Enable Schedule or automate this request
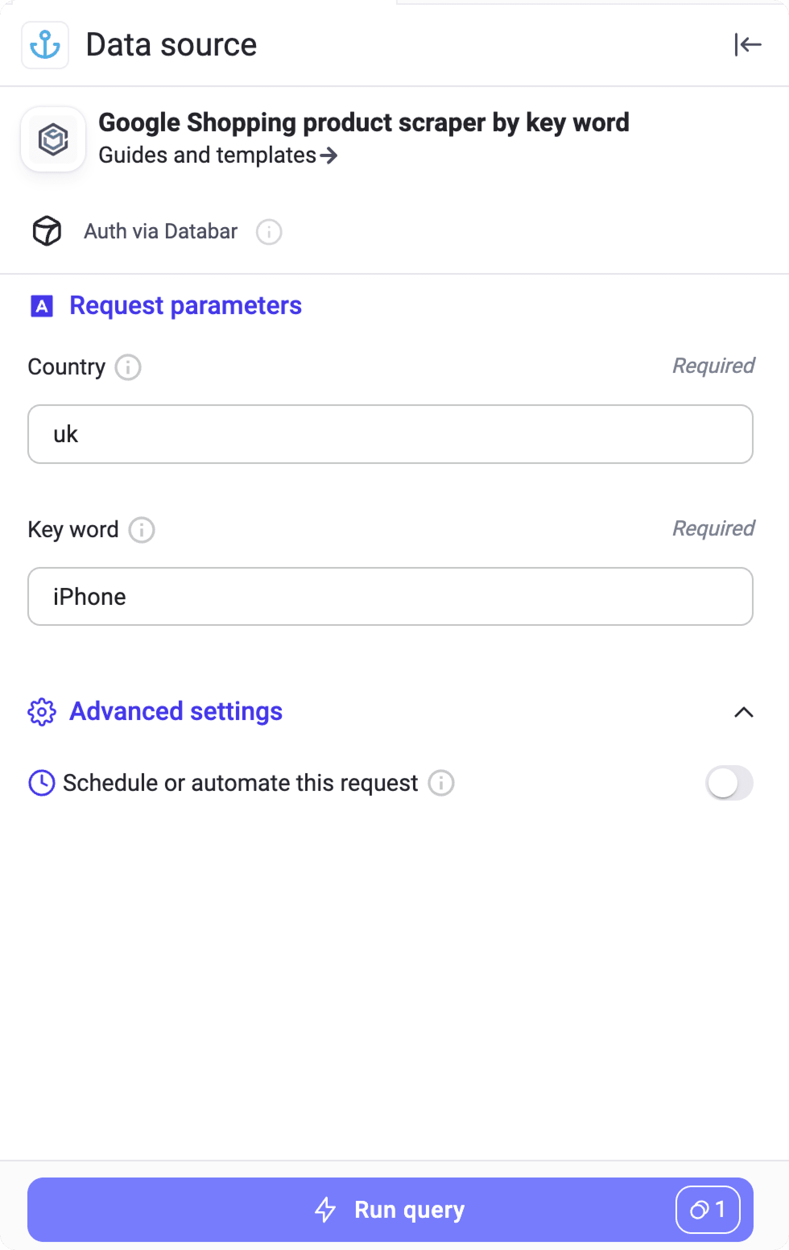 click(x=729, y=782)
